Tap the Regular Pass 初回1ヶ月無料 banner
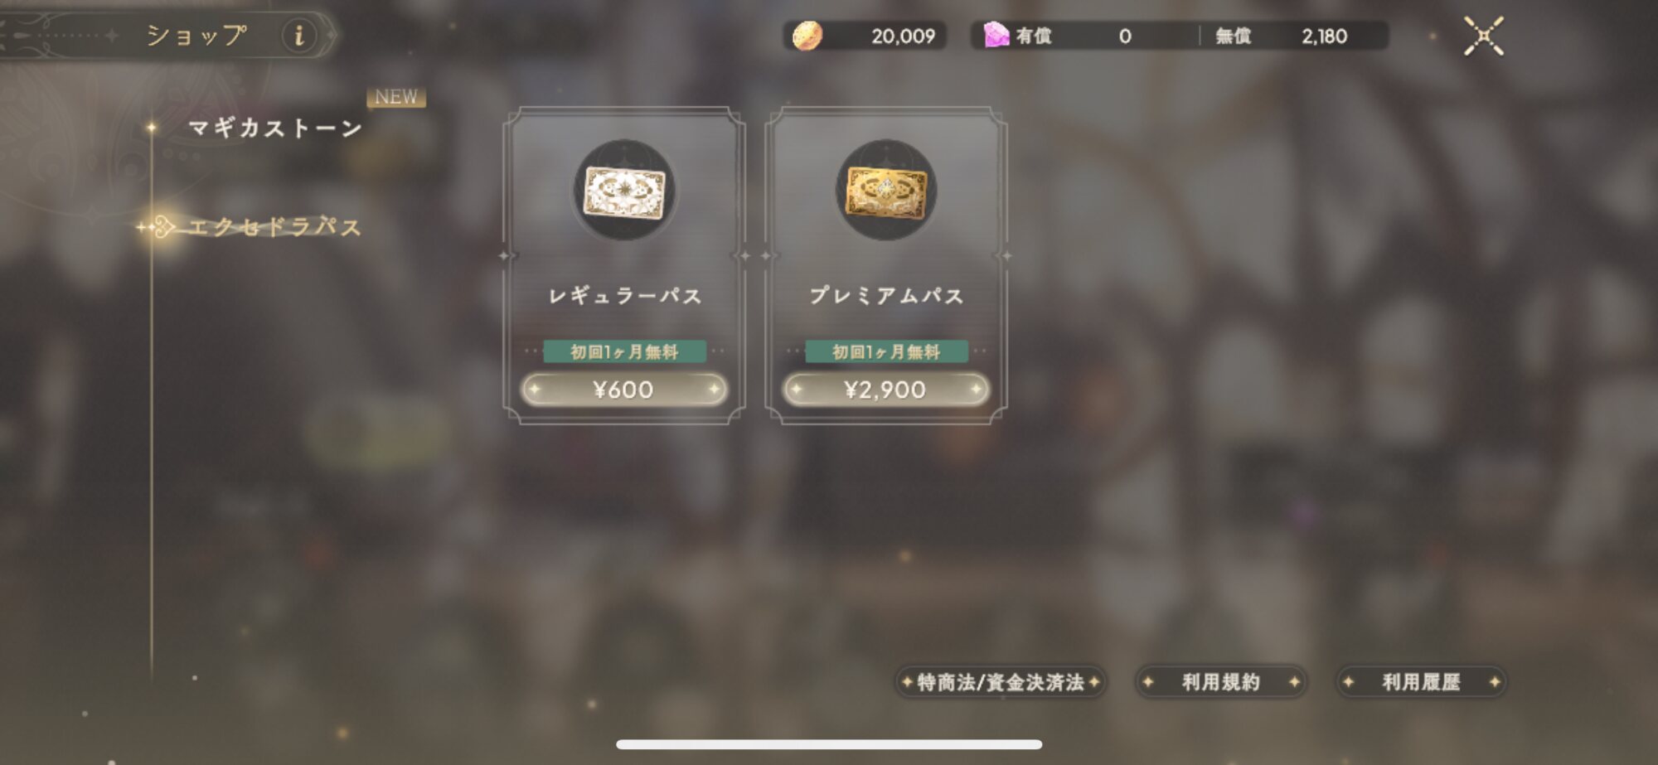 [625, 351]
